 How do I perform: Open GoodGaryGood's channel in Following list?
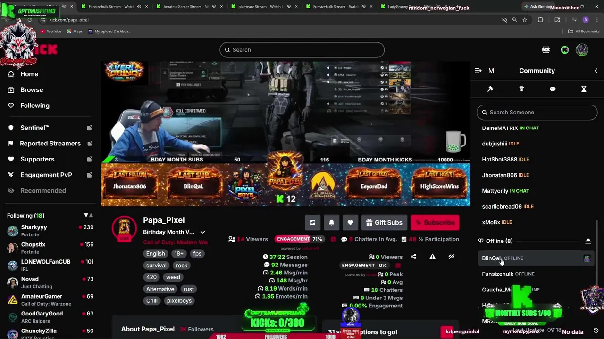point(50,317)
